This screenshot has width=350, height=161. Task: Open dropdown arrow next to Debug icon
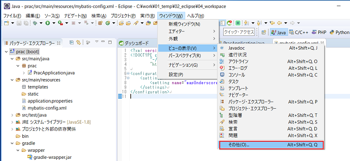click(41, 23)
